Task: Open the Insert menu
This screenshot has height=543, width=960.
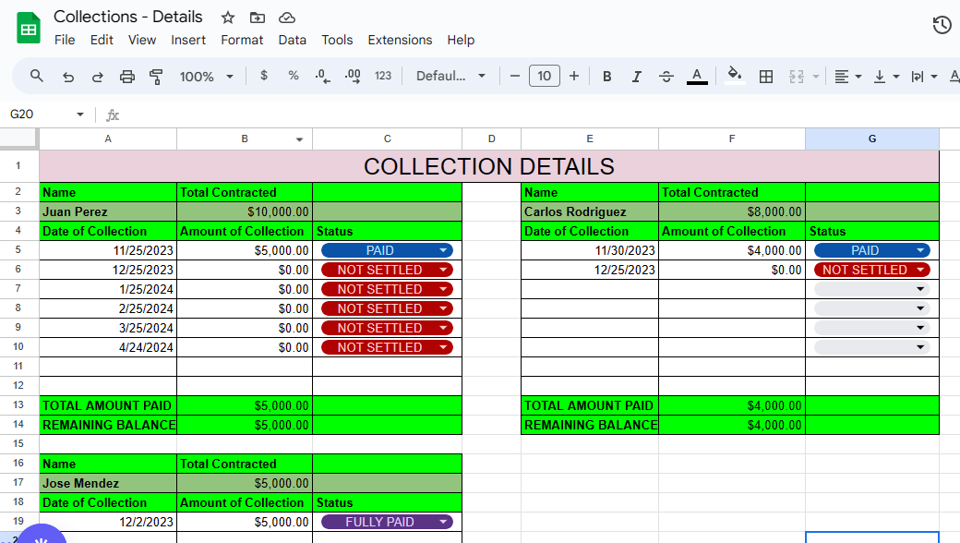Action: [188, 40]
